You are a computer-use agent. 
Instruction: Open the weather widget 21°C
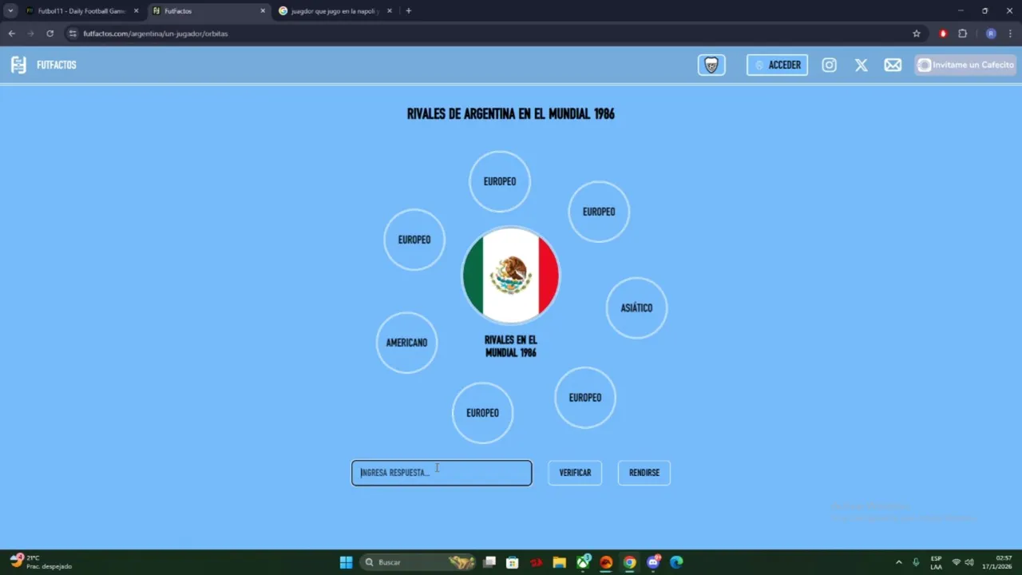40,562
